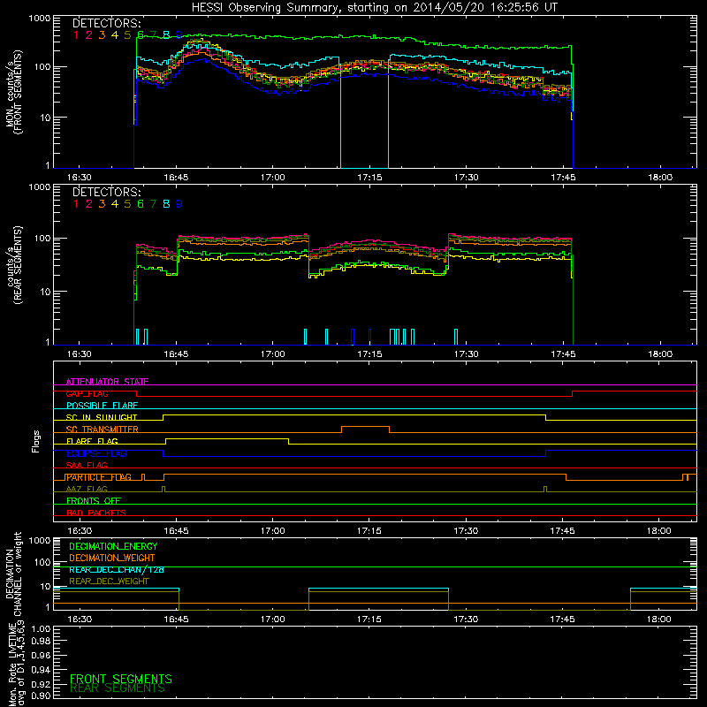Click magenta detector 2 in rear segments legend
Image resolution: width=707 pixels, height=707 pixels.
pyautogui.click(x=89, y=204)
